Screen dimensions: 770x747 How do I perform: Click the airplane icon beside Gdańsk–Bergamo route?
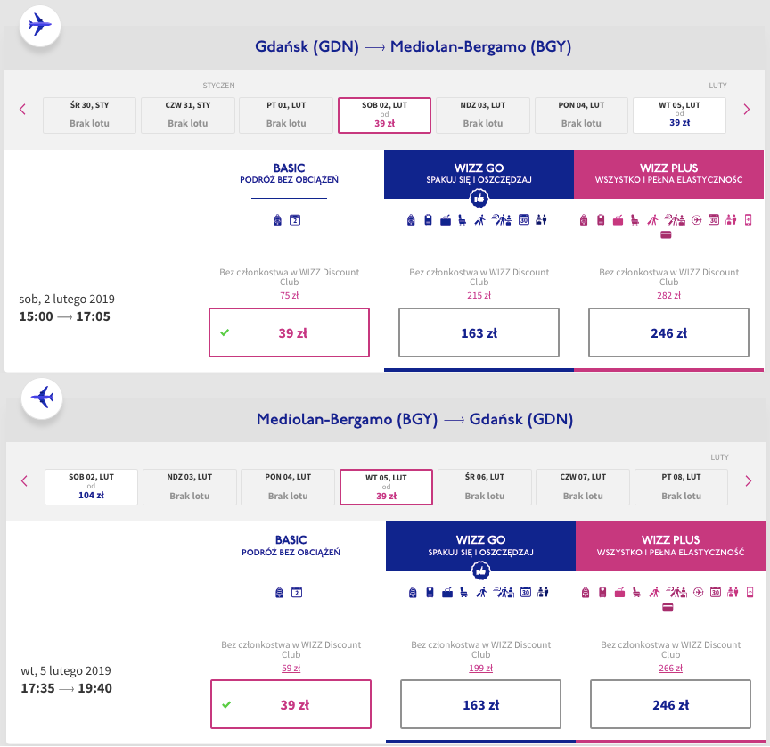tap(40, 25)
